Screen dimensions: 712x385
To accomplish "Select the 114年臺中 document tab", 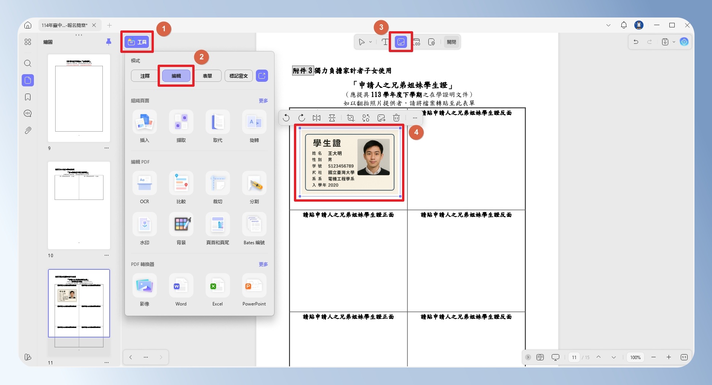I will tap(65, 25).
